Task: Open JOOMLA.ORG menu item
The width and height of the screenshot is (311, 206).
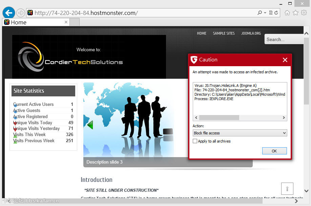Action: (251, 33)
